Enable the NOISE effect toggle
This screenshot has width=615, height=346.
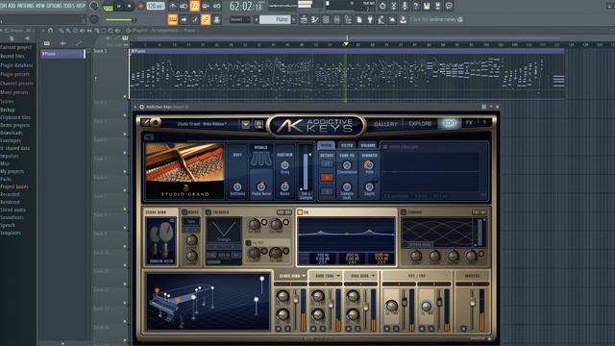point(184,212)
